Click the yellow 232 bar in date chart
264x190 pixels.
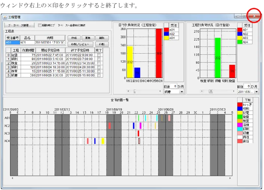(x=130, y=62)
